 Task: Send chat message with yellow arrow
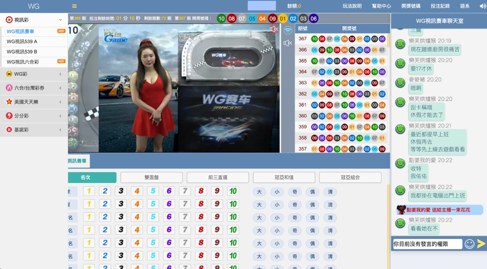pyautogui.click(x=481, y=244)
